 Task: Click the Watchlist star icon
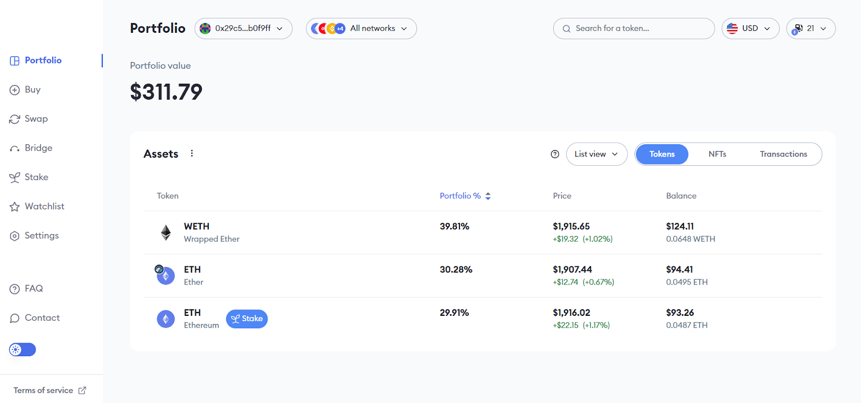[x=15, y=207]
